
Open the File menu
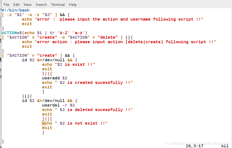coord(6,5)
